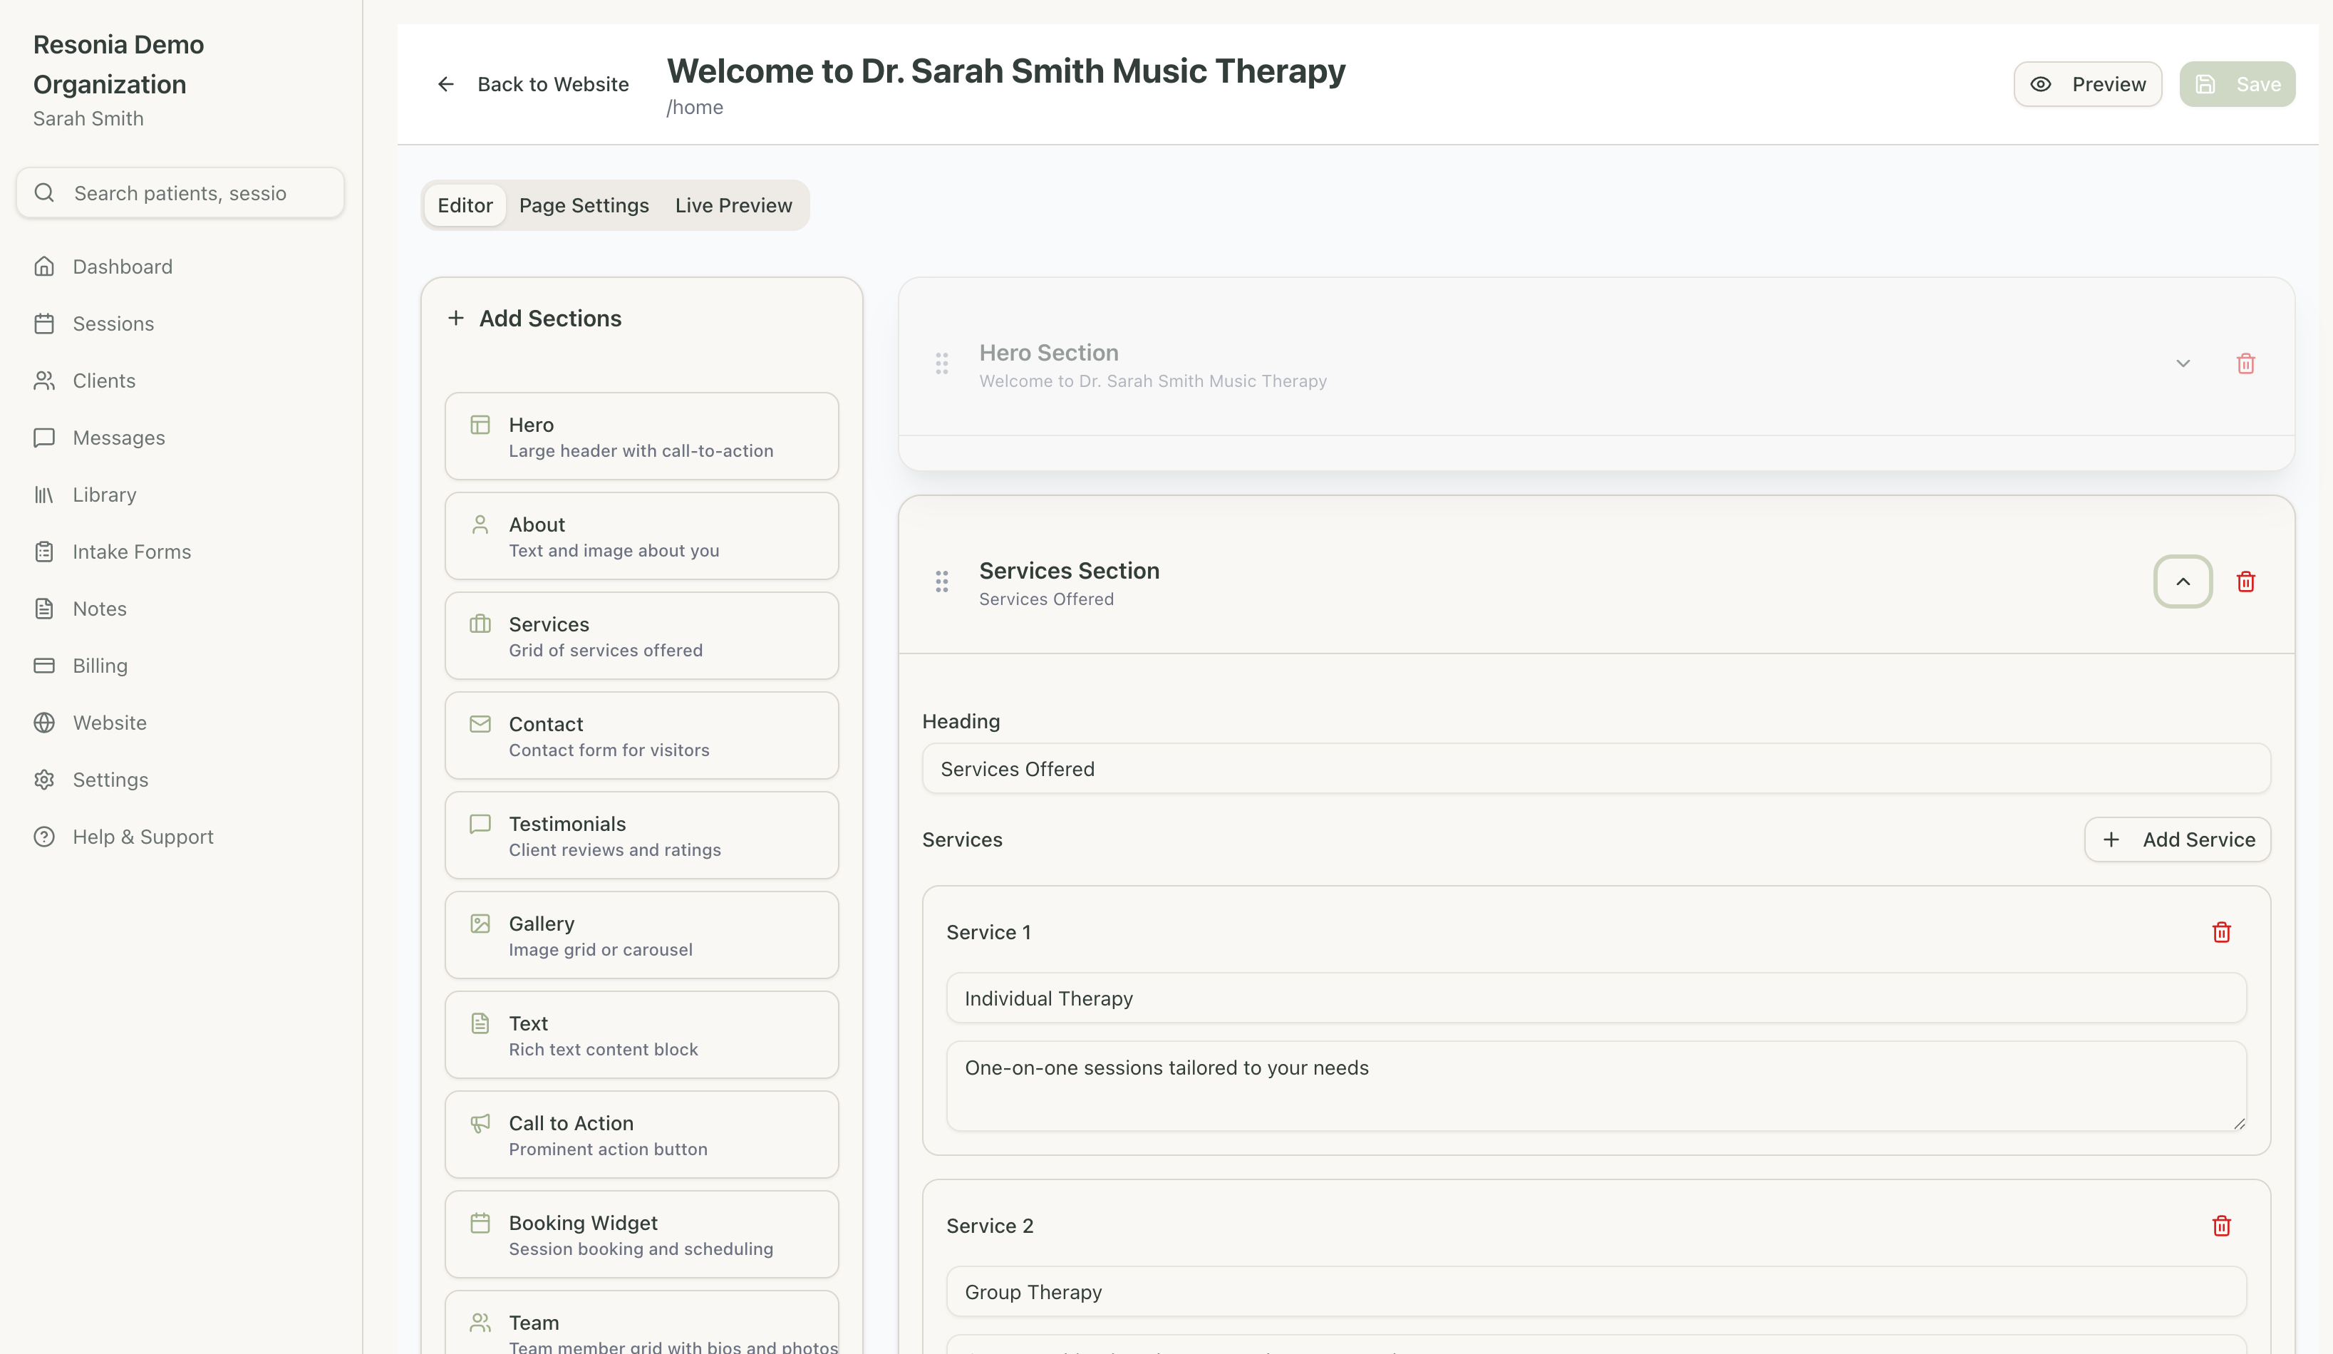Image resolution: width=2333 pixels, height=1354 pixels.
Task: Open Billing card icon in sidebar
Action: tap(43, 666)
